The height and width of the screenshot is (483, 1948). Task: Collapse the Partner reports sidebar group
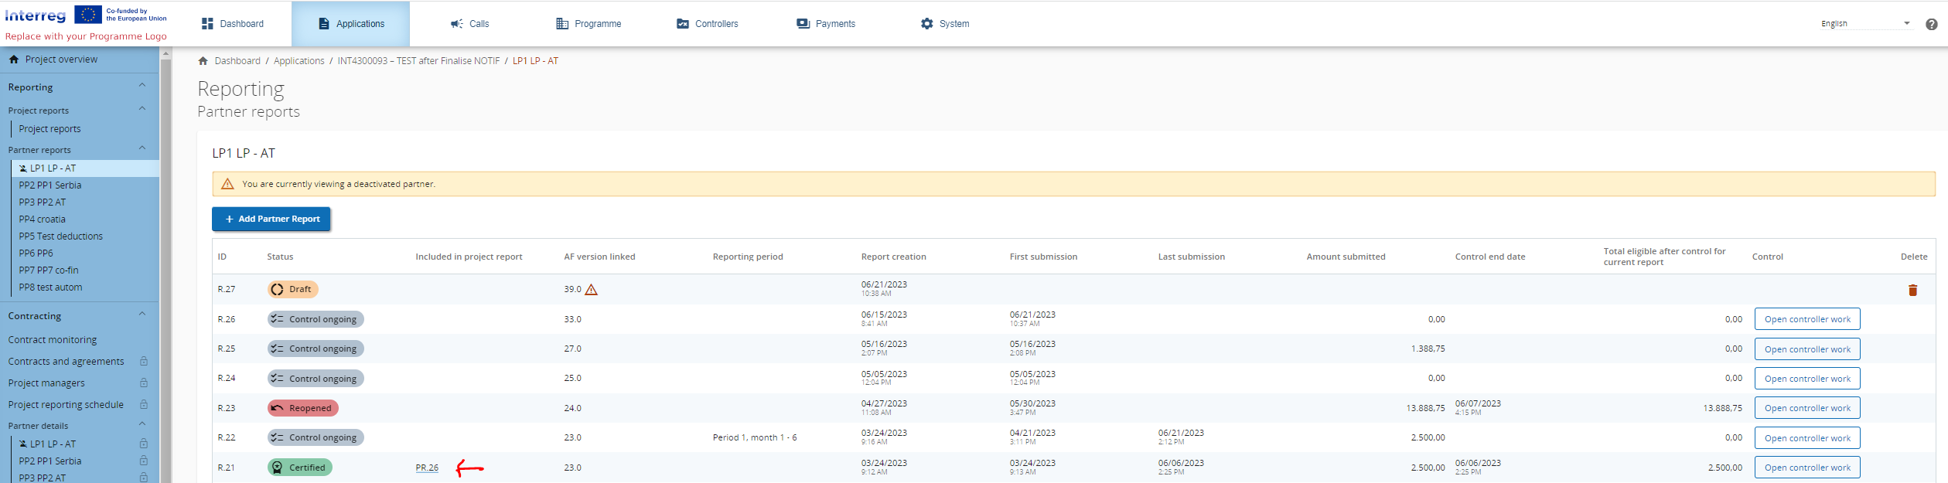coord(142,148)
